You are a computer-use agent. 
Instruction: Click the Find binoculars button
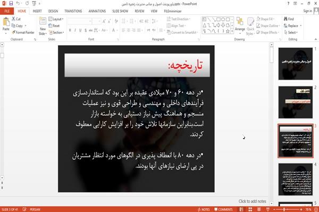pos(289,19)
